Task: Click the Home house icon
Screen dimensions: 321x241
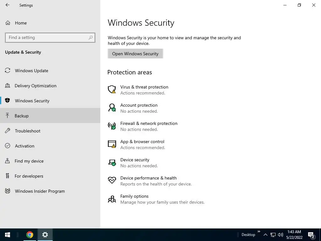Action: [x=8, y=23]
